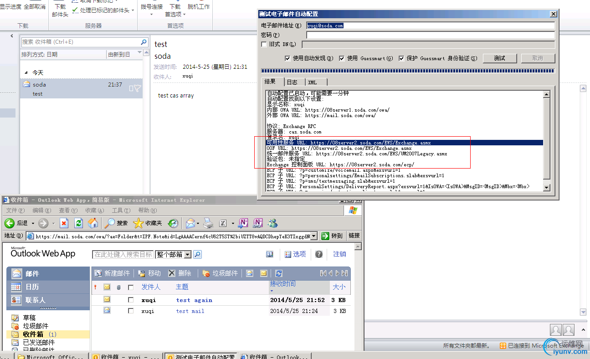
Task: Click Outlook search magnifier in inbox search box
Action: pos(144,42)
